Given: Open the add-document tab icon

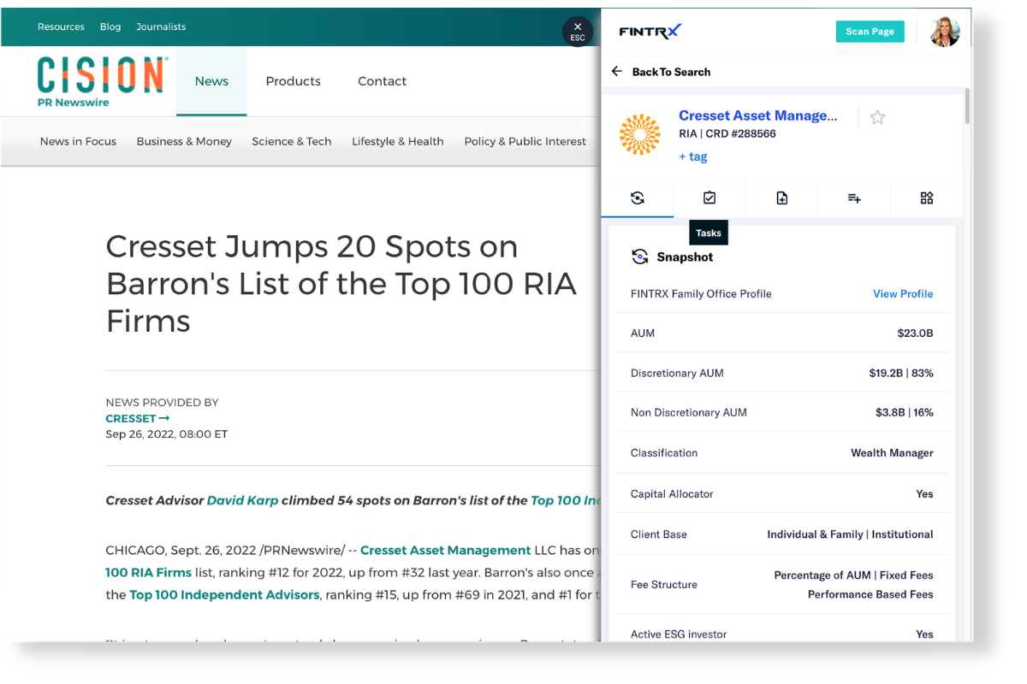Looking at the screenshot, I should click(x=782, y=198).
